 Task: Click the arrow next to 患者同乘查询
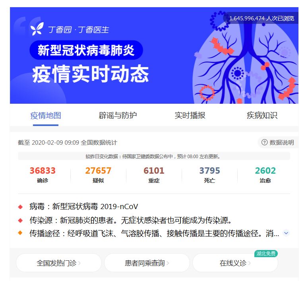click(x=168, y=263)
